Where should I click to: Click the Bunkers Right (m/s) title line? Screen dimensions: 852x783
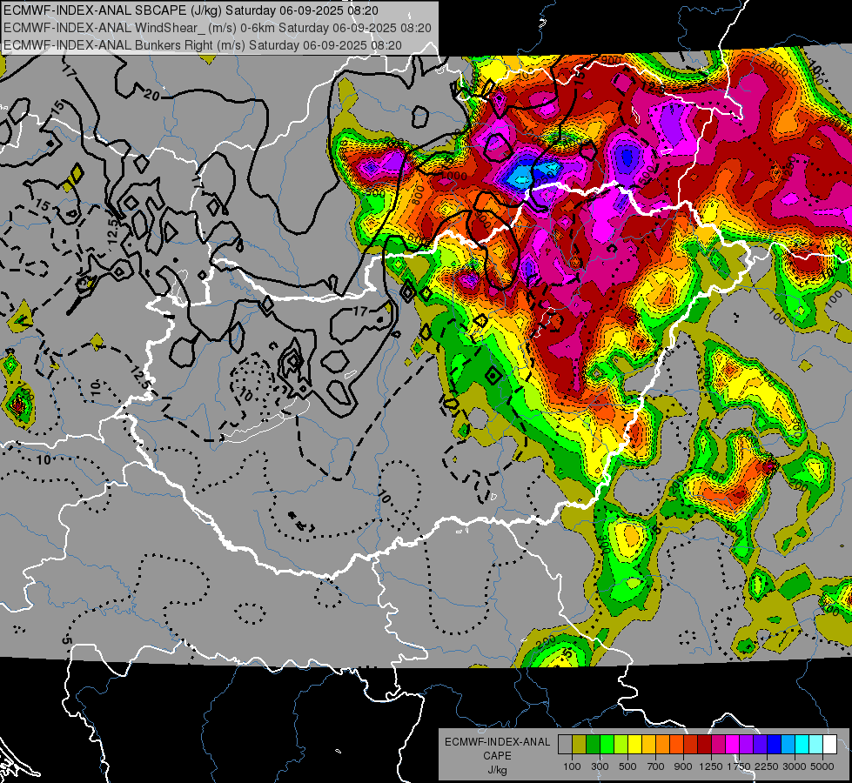[203, 45]
